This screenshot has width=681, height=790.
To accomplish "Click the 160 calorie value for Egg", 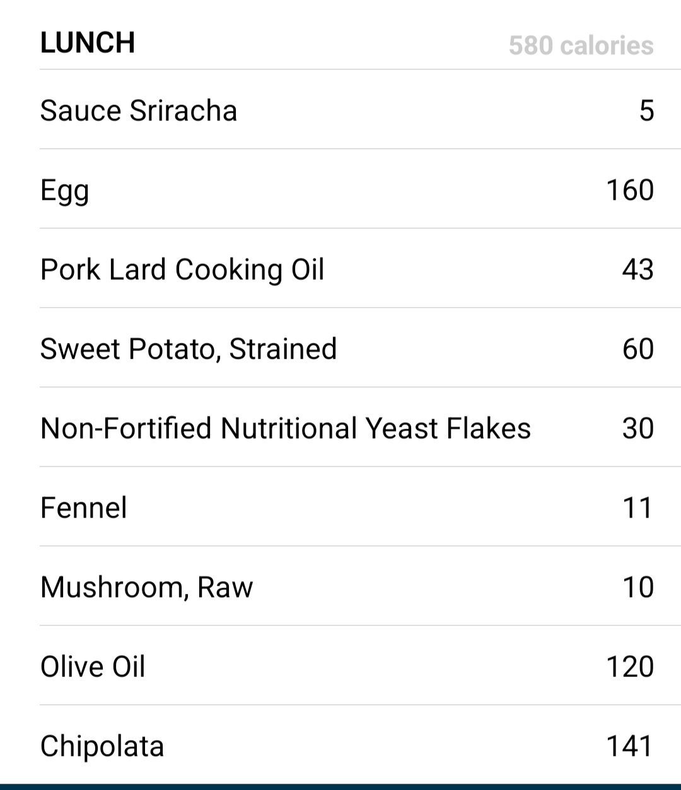I will pos(630,190).
